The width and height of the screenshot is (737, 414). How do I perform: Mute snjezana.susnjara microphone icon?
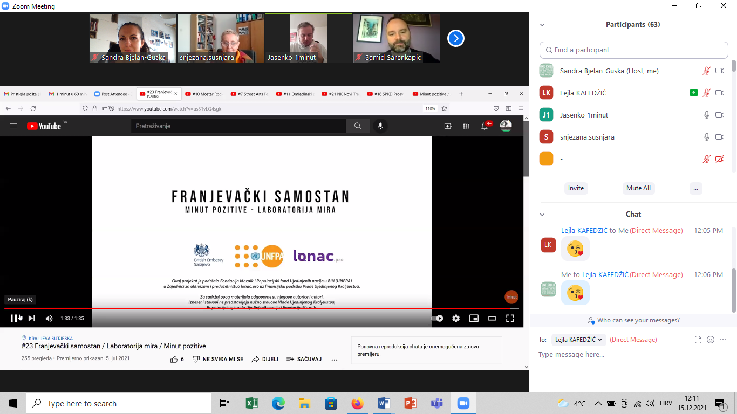coord(707,137)
